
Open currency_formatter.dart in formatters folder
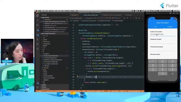tap(50, 58)
